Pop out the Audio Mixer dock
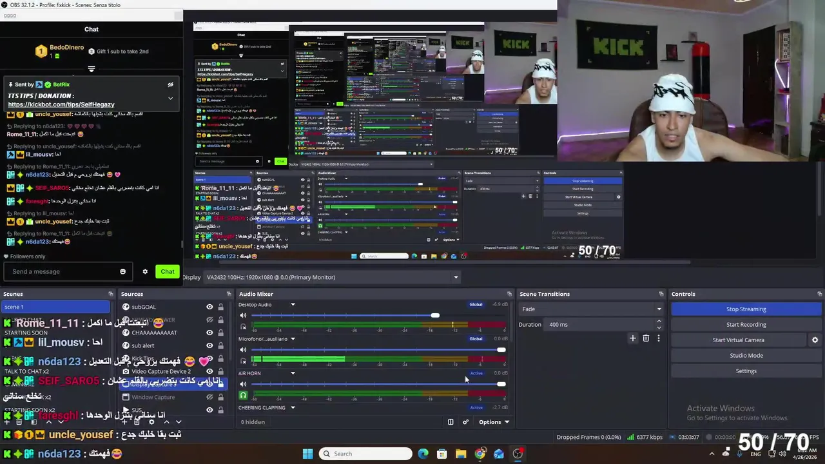 [509, 294]
